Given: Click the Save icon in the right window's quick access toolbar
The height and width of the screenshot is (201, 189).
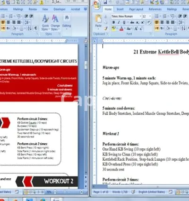Looking at the screenshot, I should (x=105, y=2).
